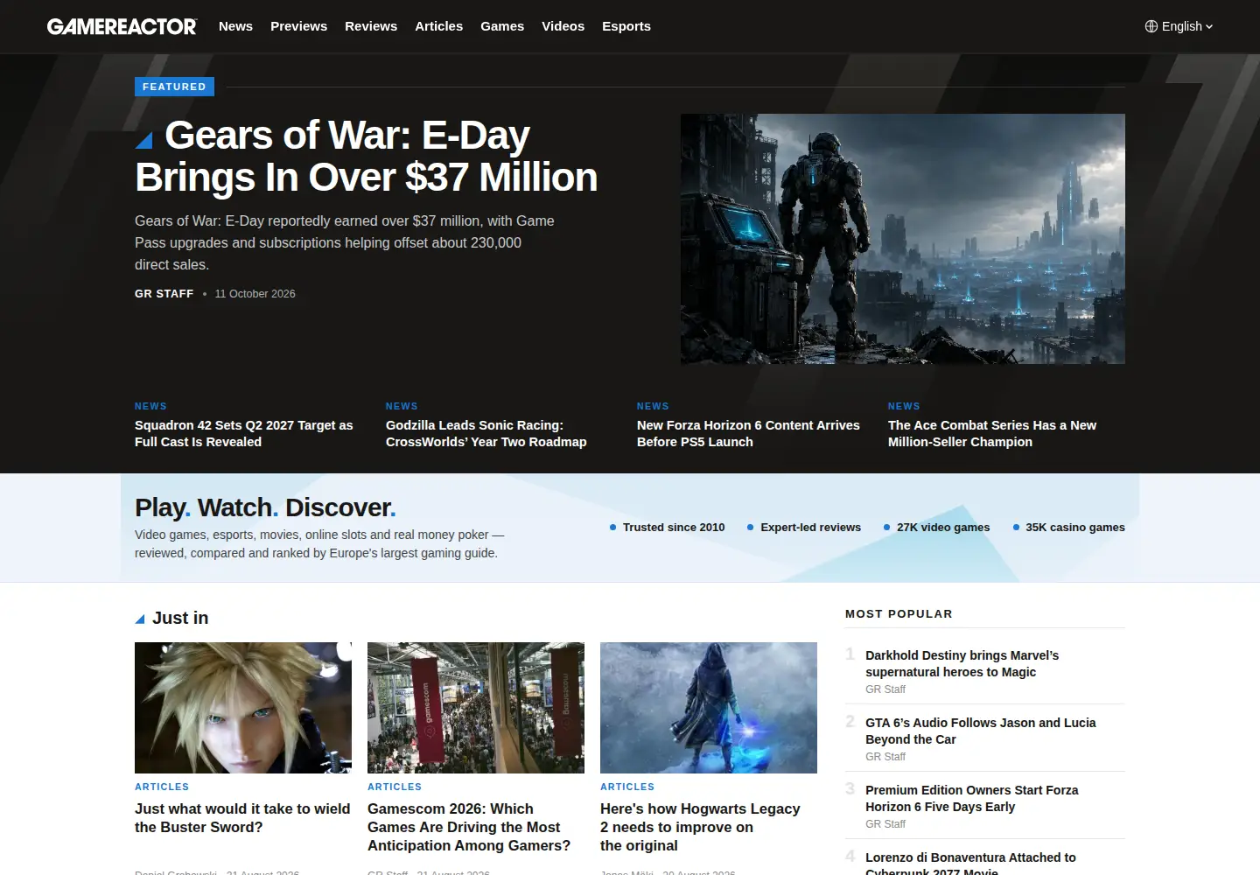Click the '35K casino games' text
This screenshot has height=875, width=1260.
[x=1075, y=528]
